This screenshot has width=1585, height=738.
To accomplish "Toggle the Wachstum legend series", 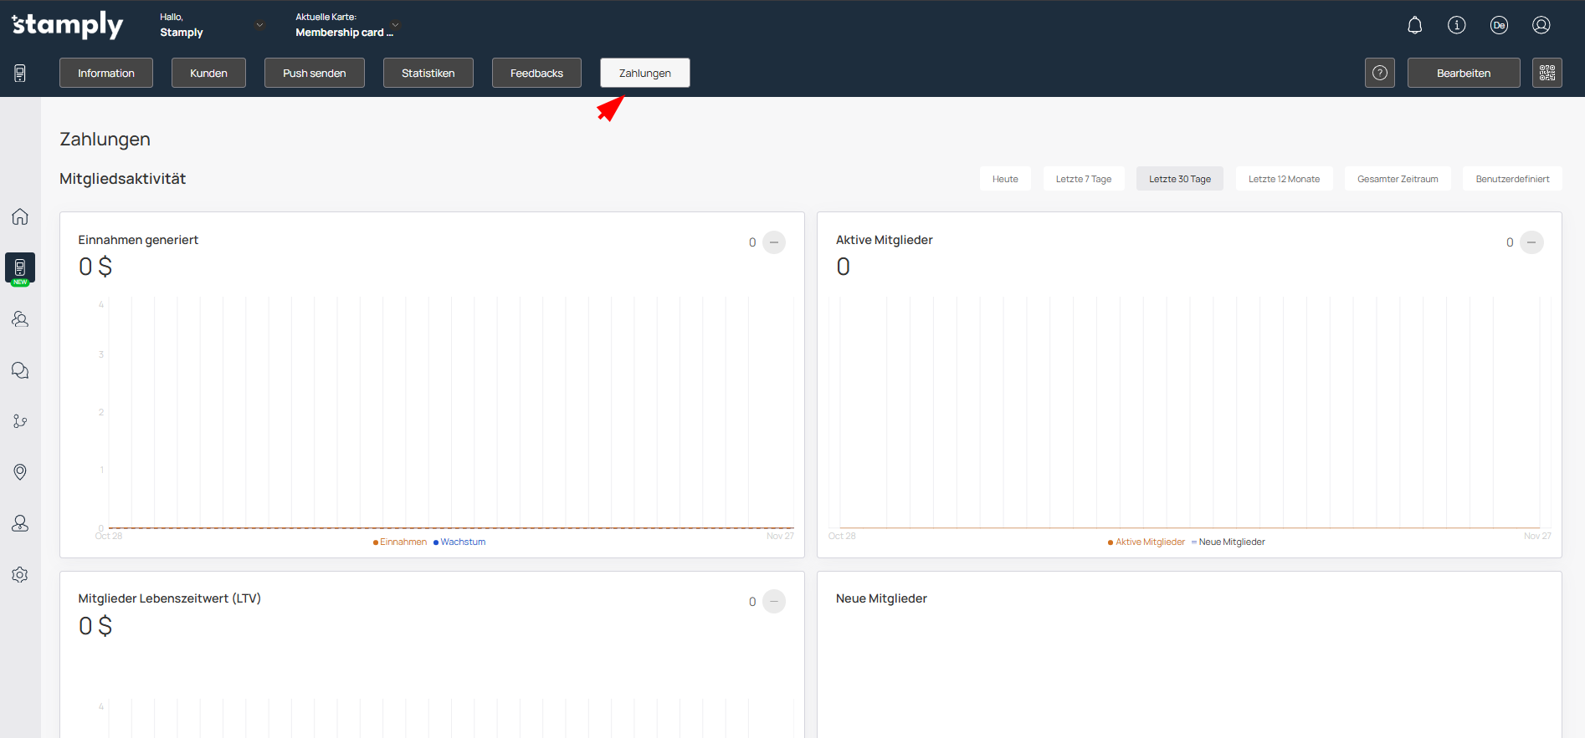I will (x=462, y=542).
